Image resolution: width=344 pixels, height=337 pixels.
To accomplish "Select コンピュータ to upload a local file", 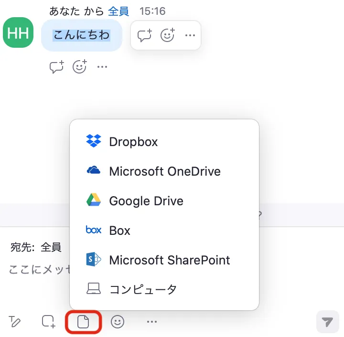I will click(x=143, y=289).
